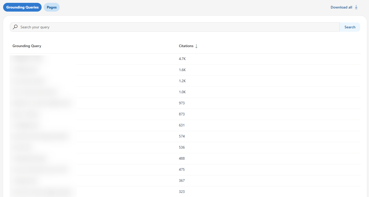This screenshot has width=369, height=197.
Task: Open the query row with 973 citations
Action: coord(182,103)
